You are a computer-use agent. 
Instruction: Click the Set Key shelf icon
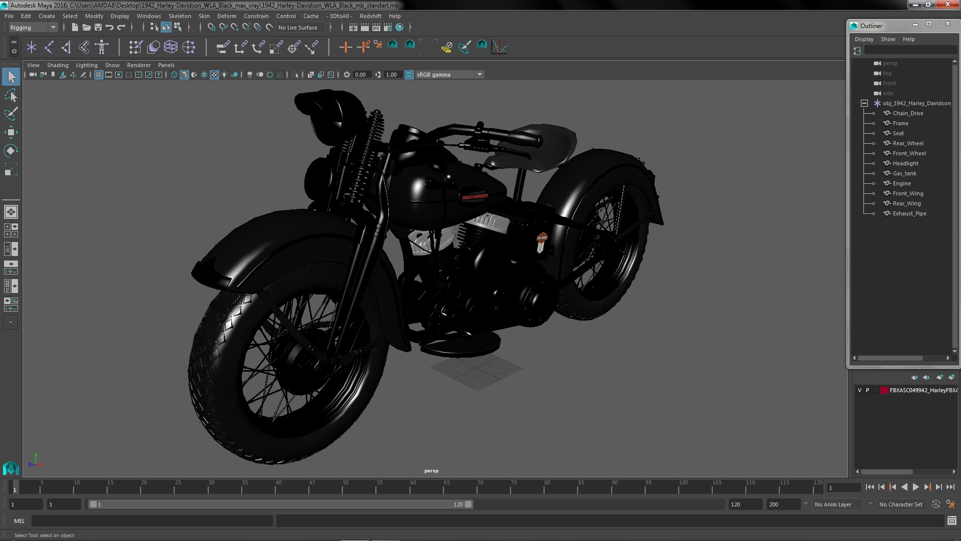pyautogui.click(x=345, y=47)
